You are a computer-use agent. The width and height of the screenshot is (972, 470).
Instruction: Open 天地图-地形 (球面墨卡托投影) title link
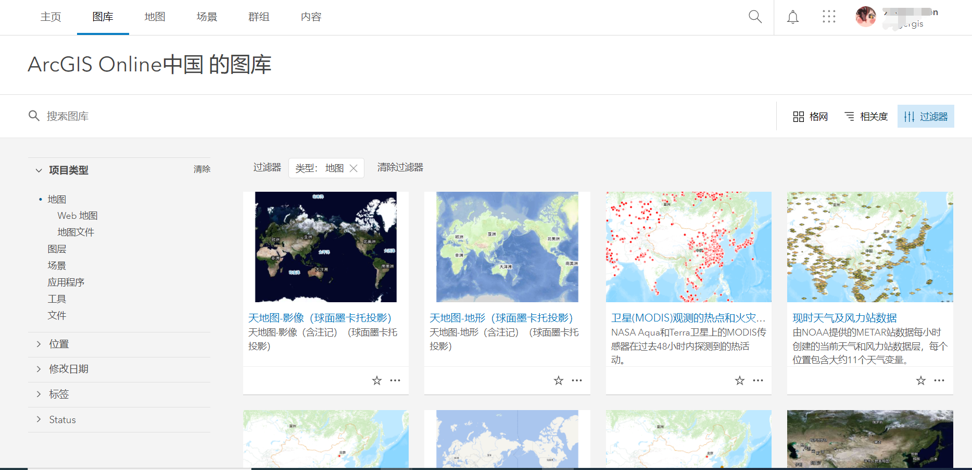point(501,318)
